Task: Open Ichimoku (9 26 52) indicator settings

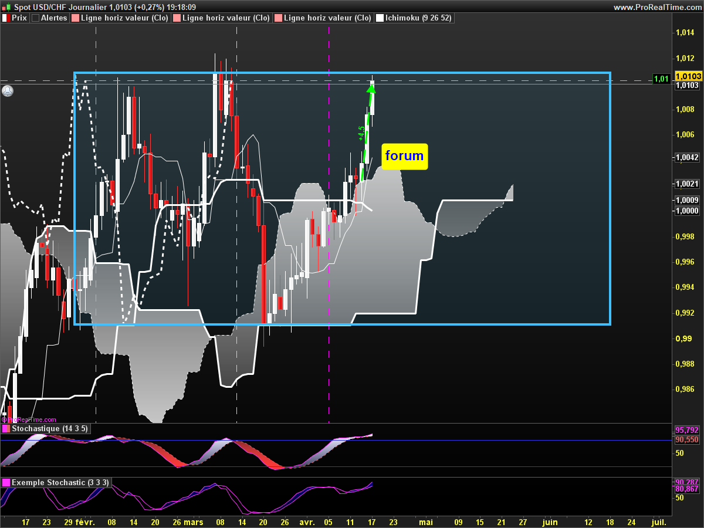Action: pos(414,18)
